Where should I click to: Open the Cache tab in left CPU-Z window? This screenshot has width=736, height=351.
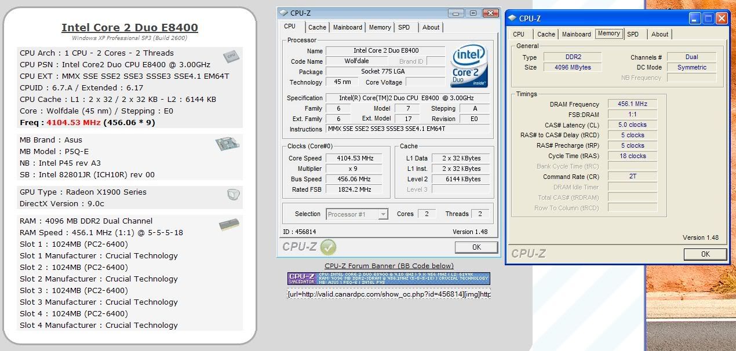pos(317,27)
